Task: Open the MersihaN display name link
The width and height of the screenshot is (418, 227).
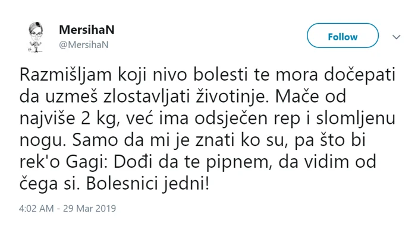Action: (87, 30)
